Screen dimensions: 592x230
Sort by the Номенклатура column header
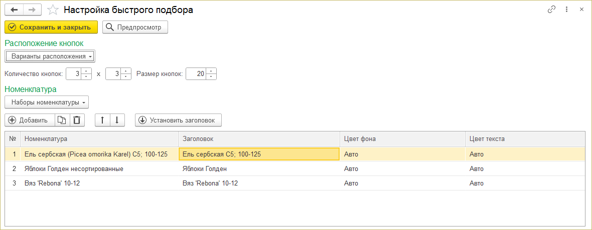[x=99, y=138]
